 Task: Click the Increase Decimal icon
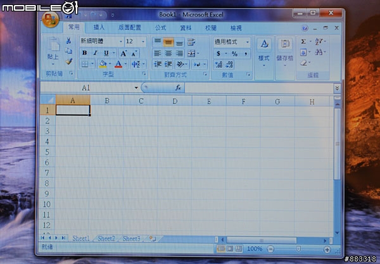(x=219, y=65)
